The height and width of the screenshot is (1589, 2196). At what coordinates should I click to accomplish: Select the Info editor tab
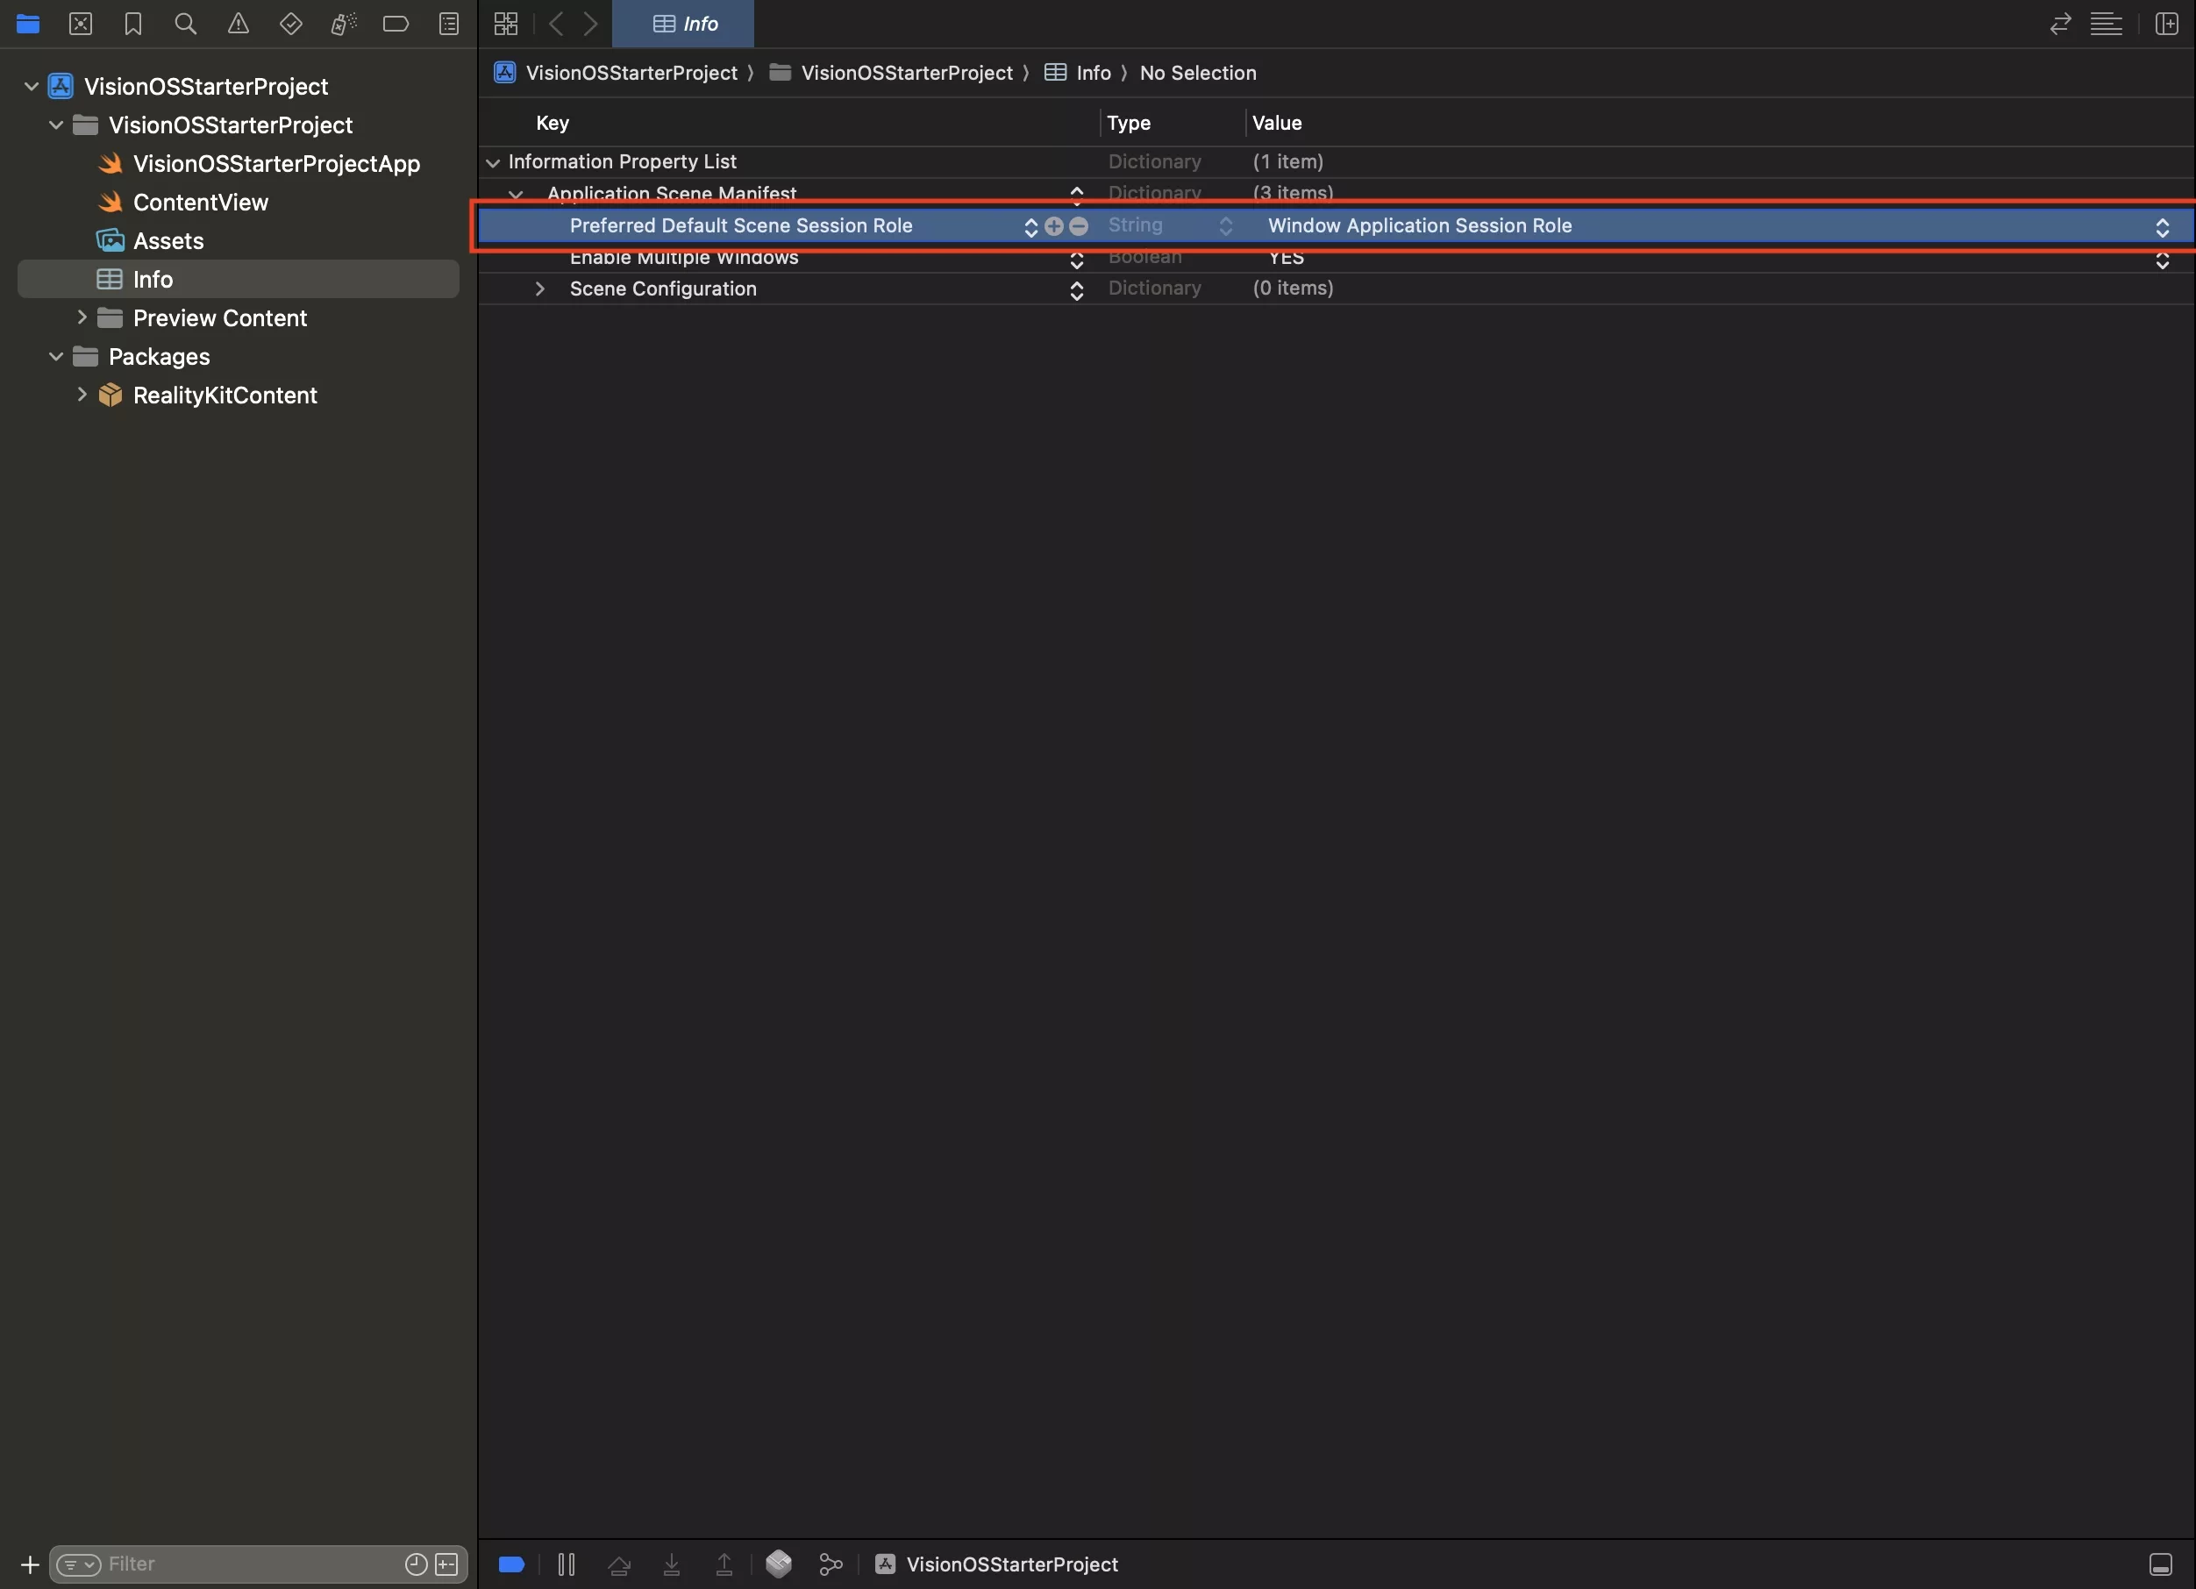[683, 25]
